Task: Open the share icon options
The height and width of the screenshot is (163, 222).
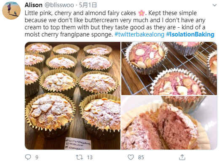Action: click(x=182, y=157)
